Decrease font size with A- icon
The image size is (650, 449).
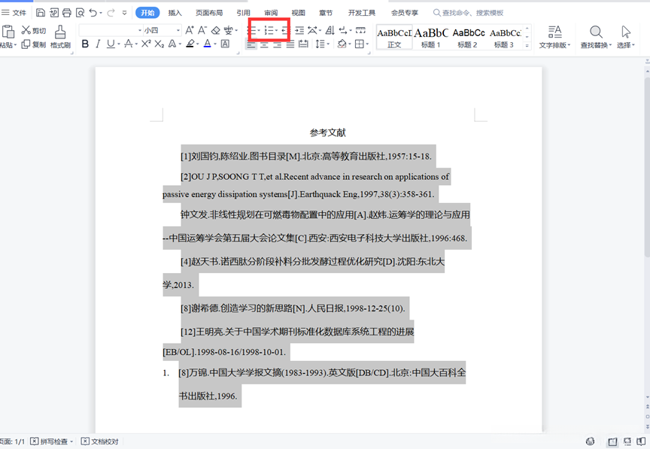pos(202,30)
